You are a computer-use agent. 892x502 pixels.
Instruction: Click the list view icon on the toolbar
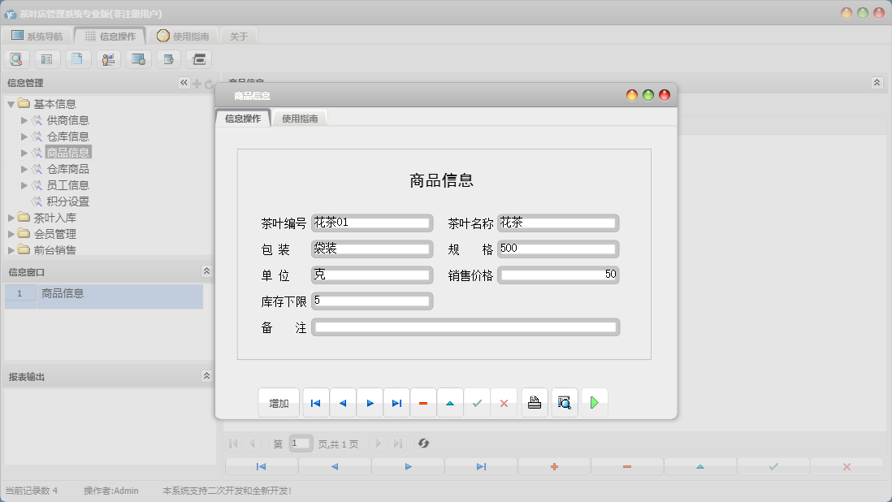(x=46, y=58)
